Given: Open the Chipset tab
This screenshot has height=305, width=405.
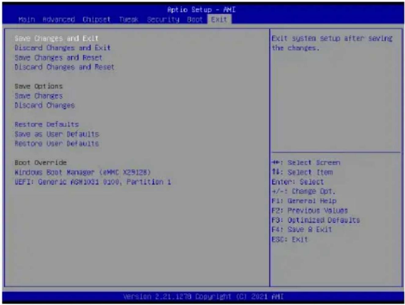Looking at the screenshot, I should [96, 20].
